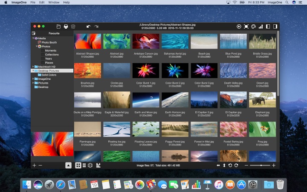Collapse the Desktop Pictures folder
This screenshot has width=307, height=192.
tap(33, 70)
